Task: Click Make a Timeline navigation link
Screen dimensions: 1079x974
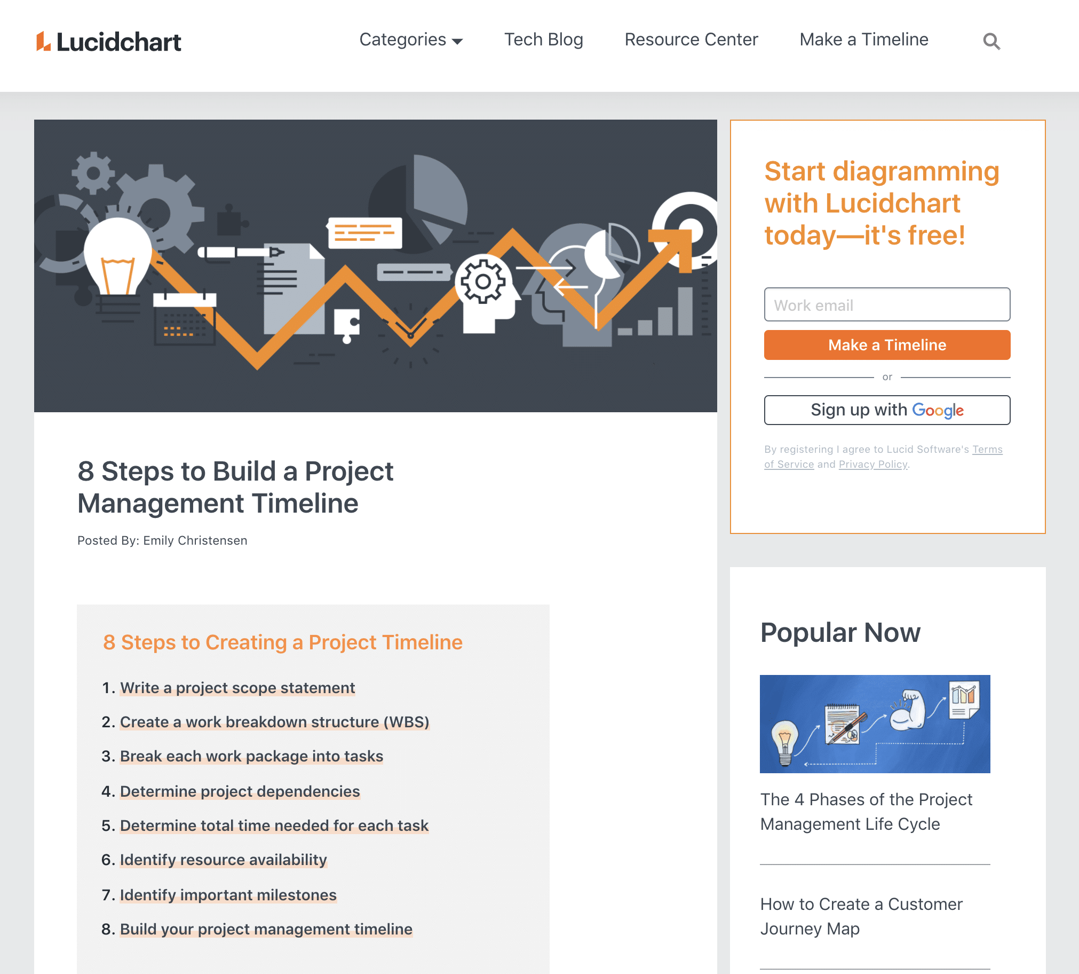Action: click(x=864, y=40)
